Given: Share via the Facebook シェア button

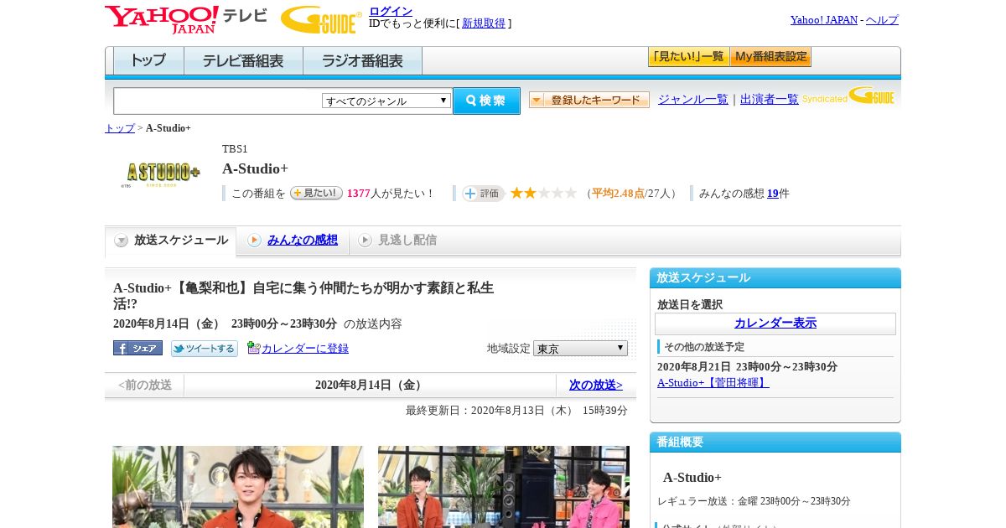Looking at the screenshot, I should [x=137, y=348].
